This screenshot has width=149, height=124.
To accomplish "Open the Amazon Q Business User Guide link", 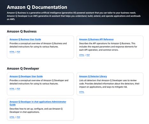I will [x=25, y=39].
